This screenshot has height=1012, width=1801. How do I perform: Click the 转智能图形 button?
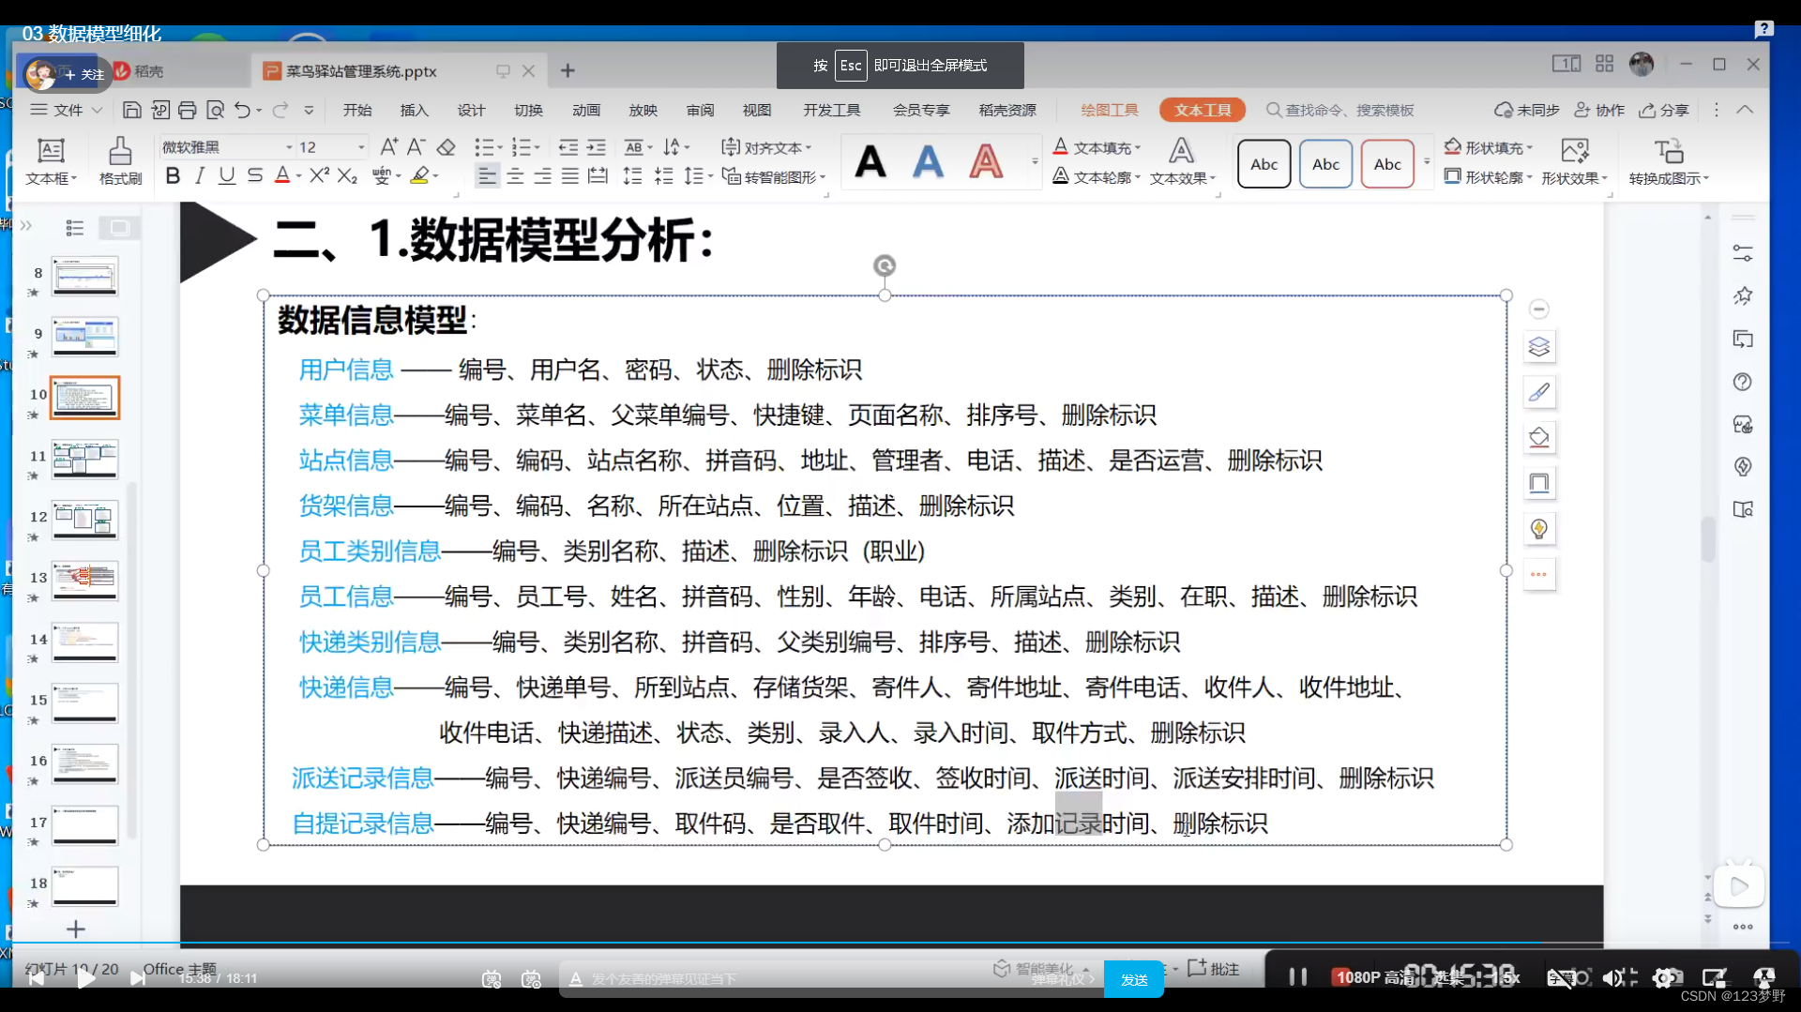point(774,176)
